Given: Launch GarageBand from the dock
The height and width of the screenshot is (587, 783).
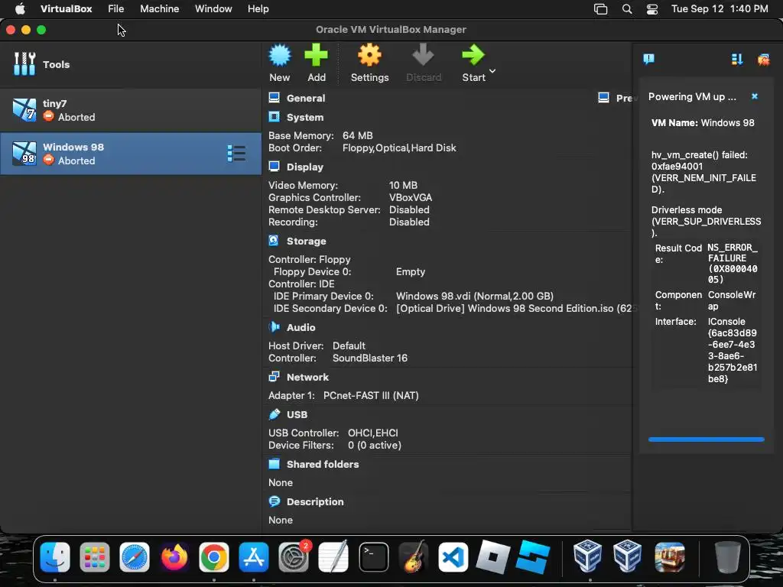Looking at the screenshot, I should (414, 557).
